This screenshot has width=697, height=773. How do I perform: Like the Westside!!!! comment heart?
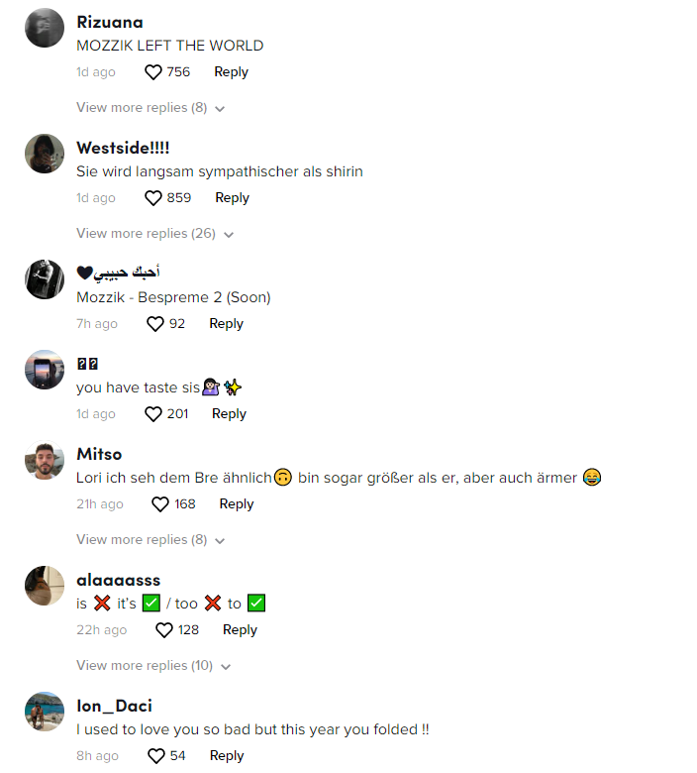[x=153, y=198]
